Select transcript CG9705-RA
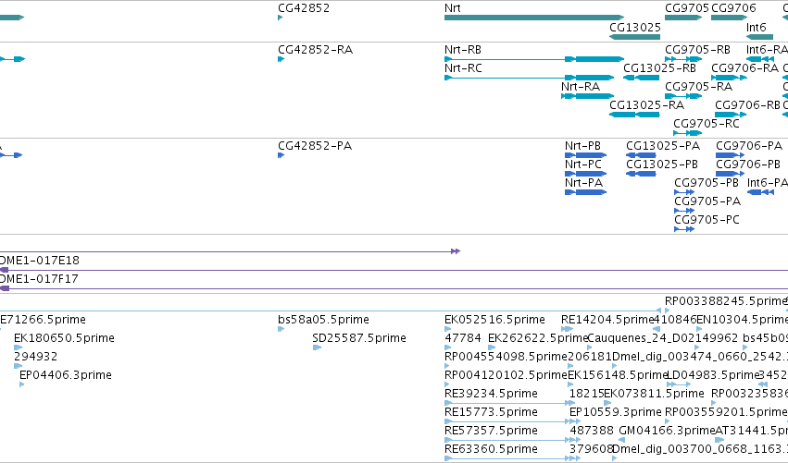Screen dimensions: 788x463 coord(698,87)
